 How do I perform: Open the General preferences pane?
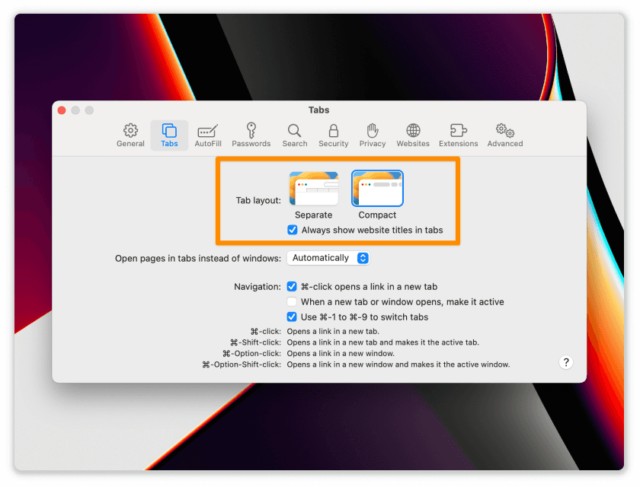pyautogui.click(x=130, y=135)
